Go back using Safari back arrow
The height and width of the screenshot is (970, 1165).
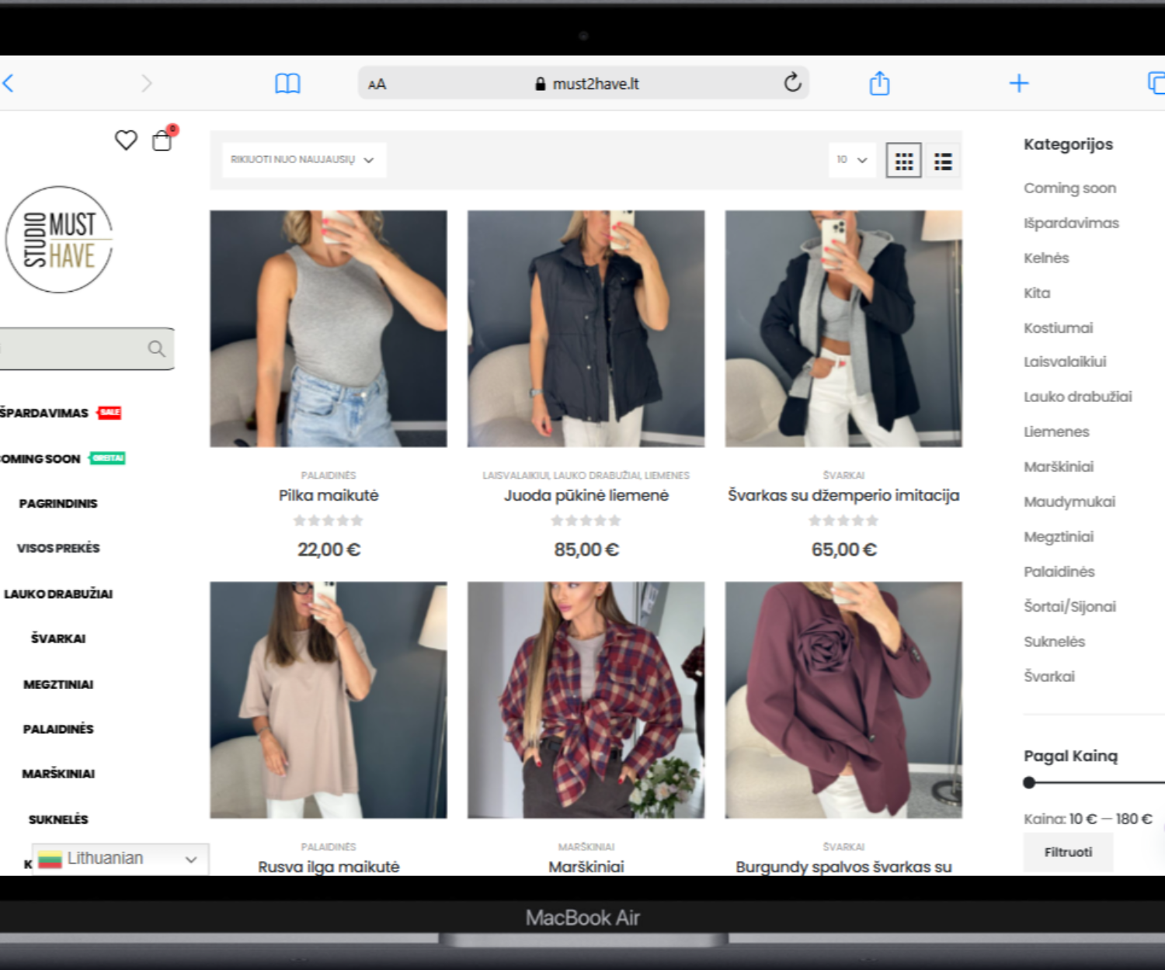pyautogui.click(x=9, y=83)
